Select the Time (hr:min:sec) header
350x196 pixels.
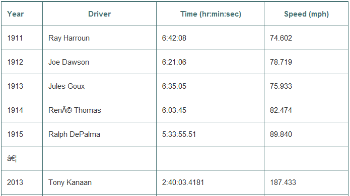tap(211, 14)
